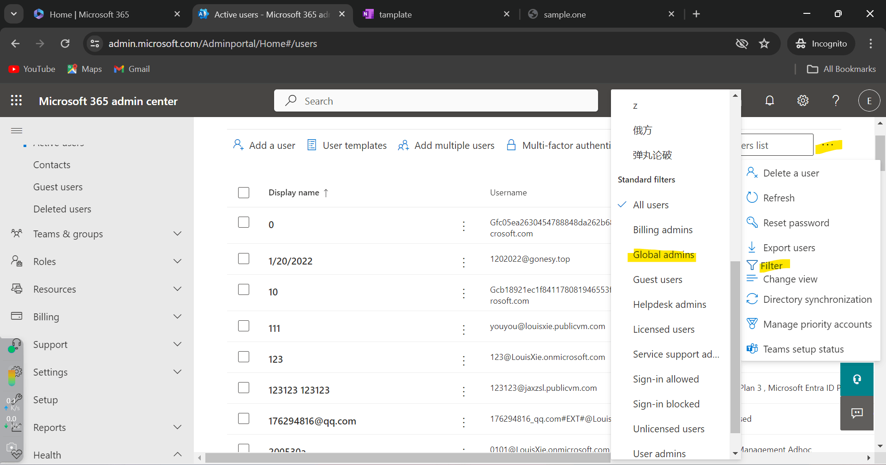Image resolution: width=886 pixels, height=465 pixels.
Task: Select Filter in the overflow menu
Action: coord(771,266)
